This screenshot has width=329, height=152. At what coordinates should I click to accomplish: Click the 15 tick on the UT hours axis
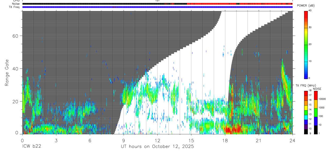coord(191,140)
